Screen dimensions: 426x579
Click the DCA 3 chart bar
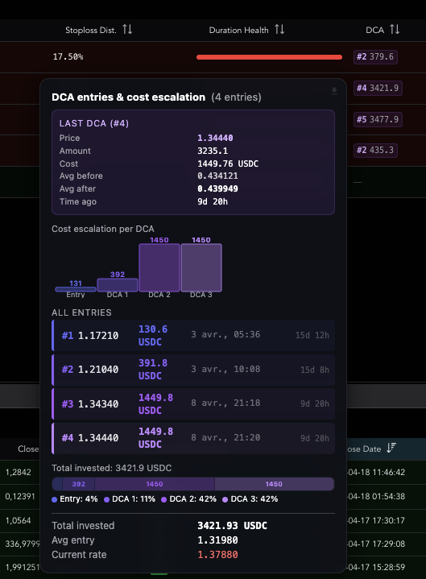(201, 267)
